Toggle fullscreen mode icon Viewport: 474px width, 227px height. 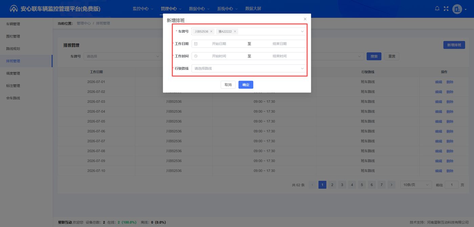[x=446, y=9]
